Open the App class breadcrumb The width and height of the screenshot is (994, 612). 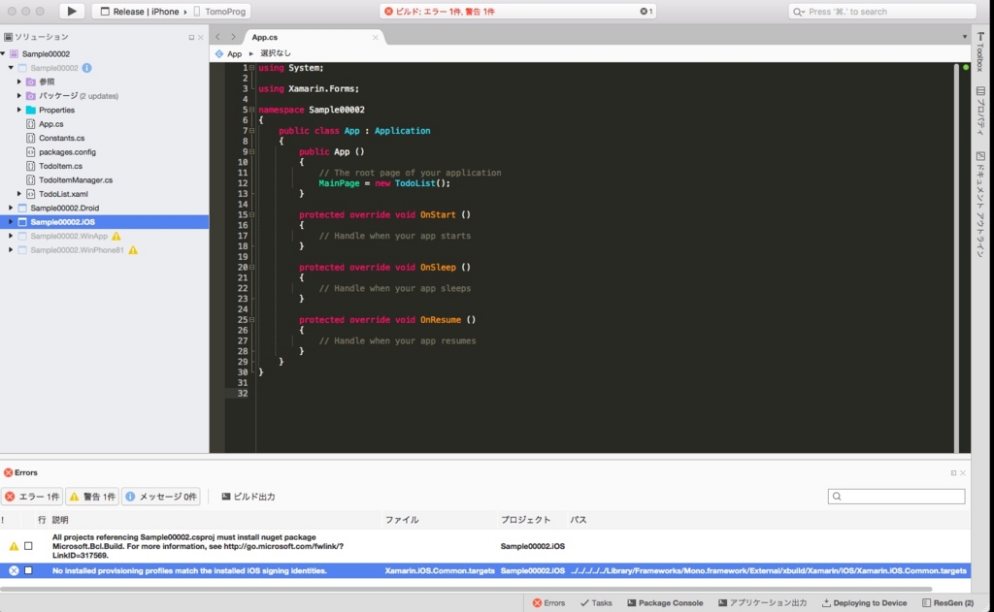pyautogui.click(x=229, y=54)
